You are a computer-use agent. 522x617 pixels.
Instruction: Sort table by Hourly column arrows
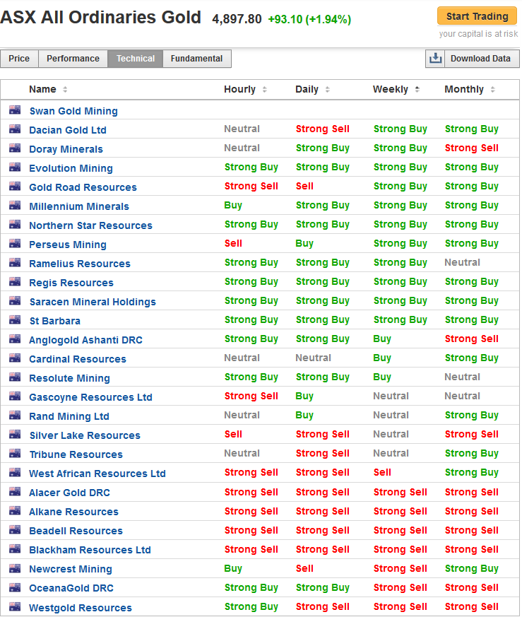click(265, 90)
